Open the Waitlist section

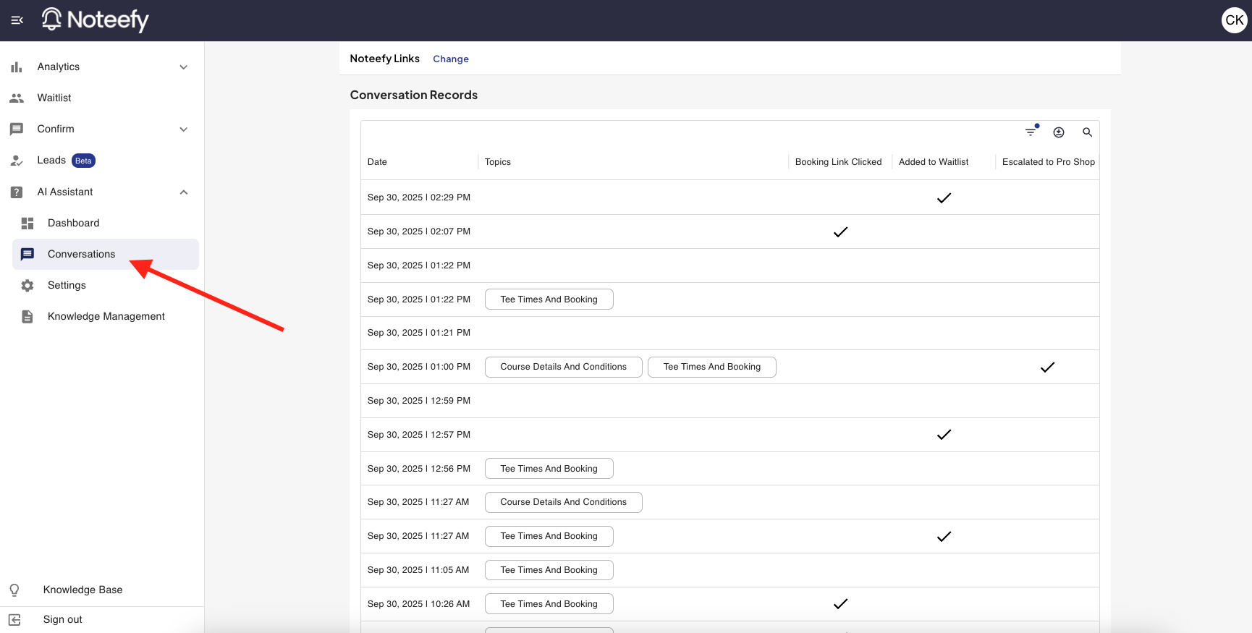pyautogui.click(x=54, y=98)
